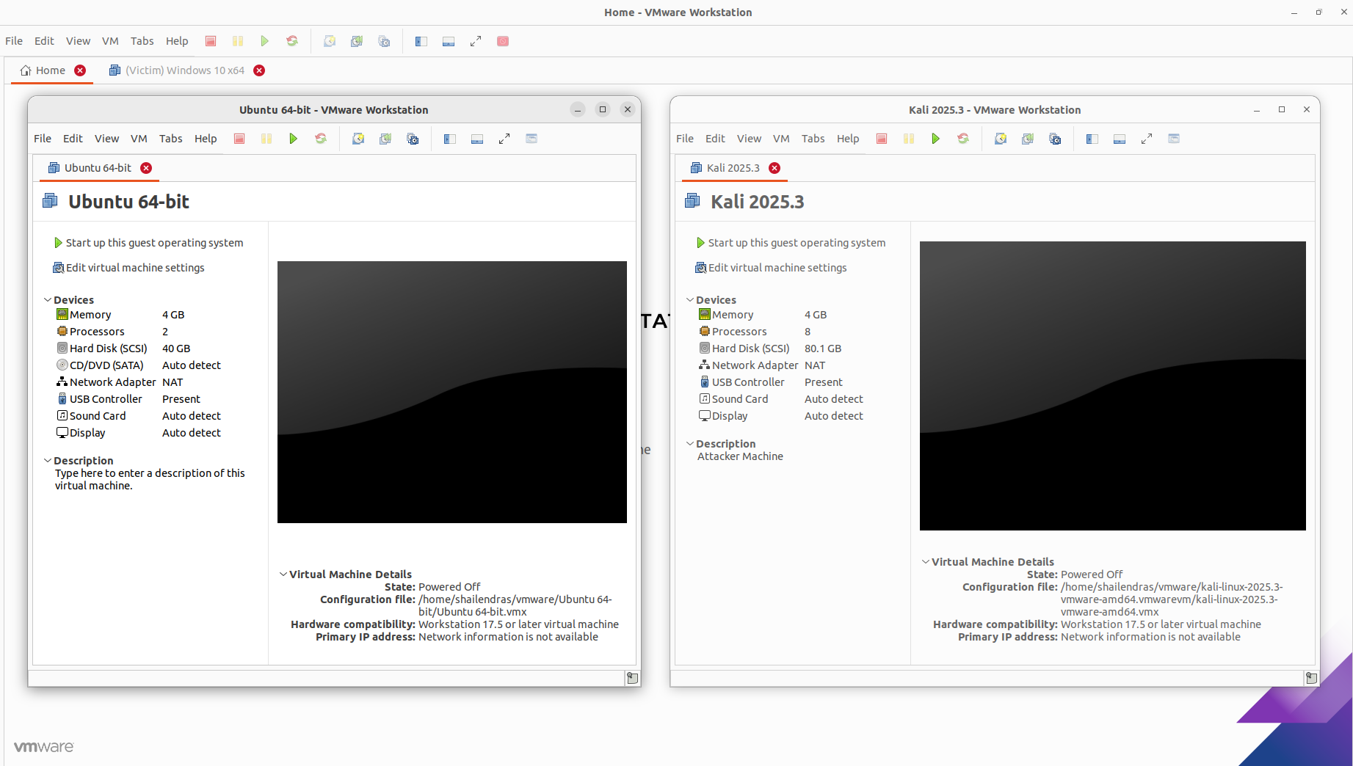Image resolution: width=1353 pixels, height=766 pixels.
Task: Click the restart icon in Ubuntu window toolbar
Action: pos(321,139)
